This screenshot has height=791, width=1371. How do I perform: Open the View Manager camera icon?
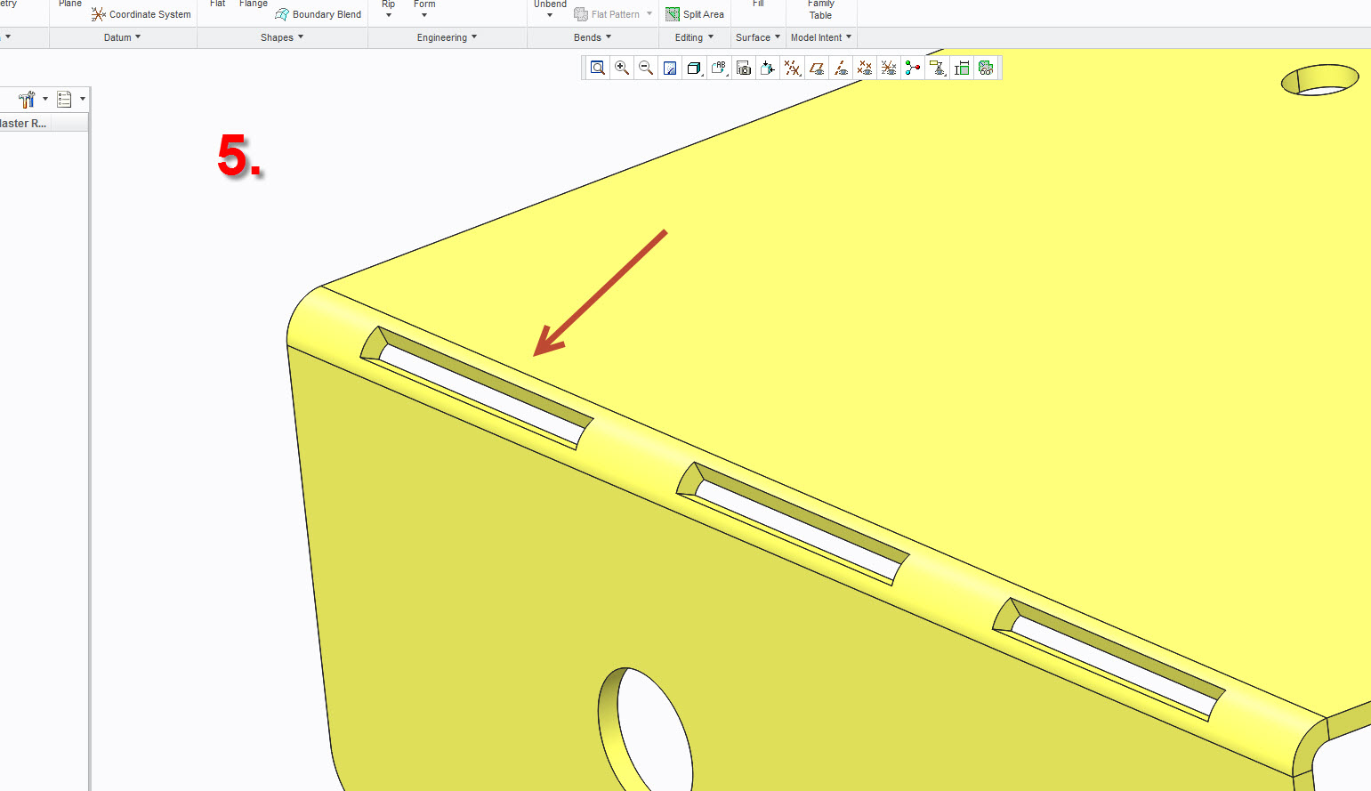pyautogui.click(x=744, y=68)
